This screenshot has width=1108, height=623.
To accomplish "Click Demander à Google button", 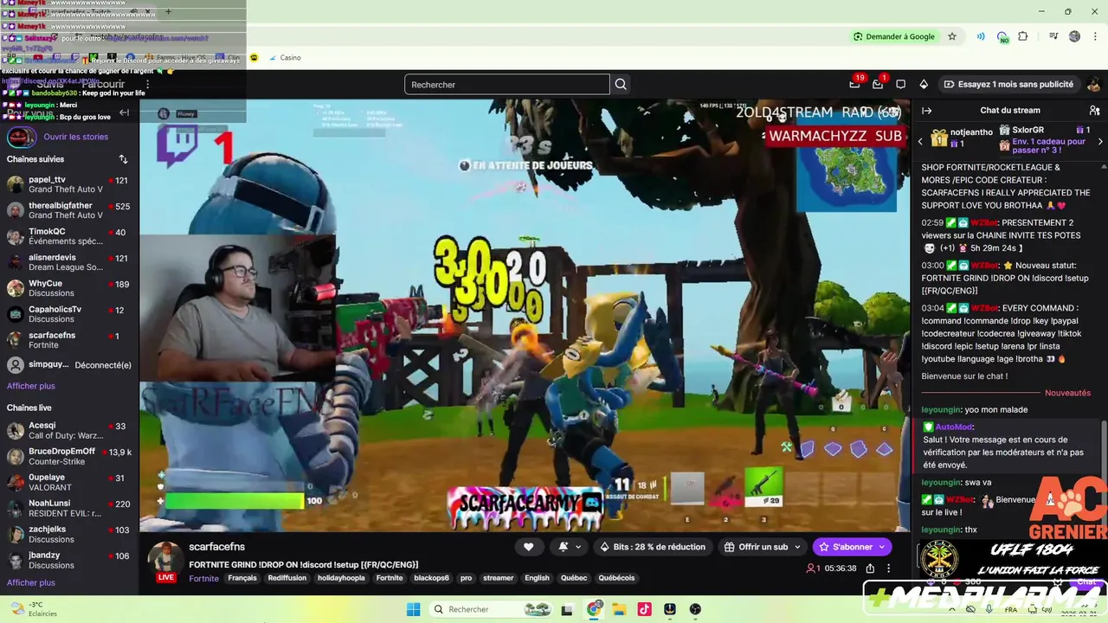I will [894, 36].
